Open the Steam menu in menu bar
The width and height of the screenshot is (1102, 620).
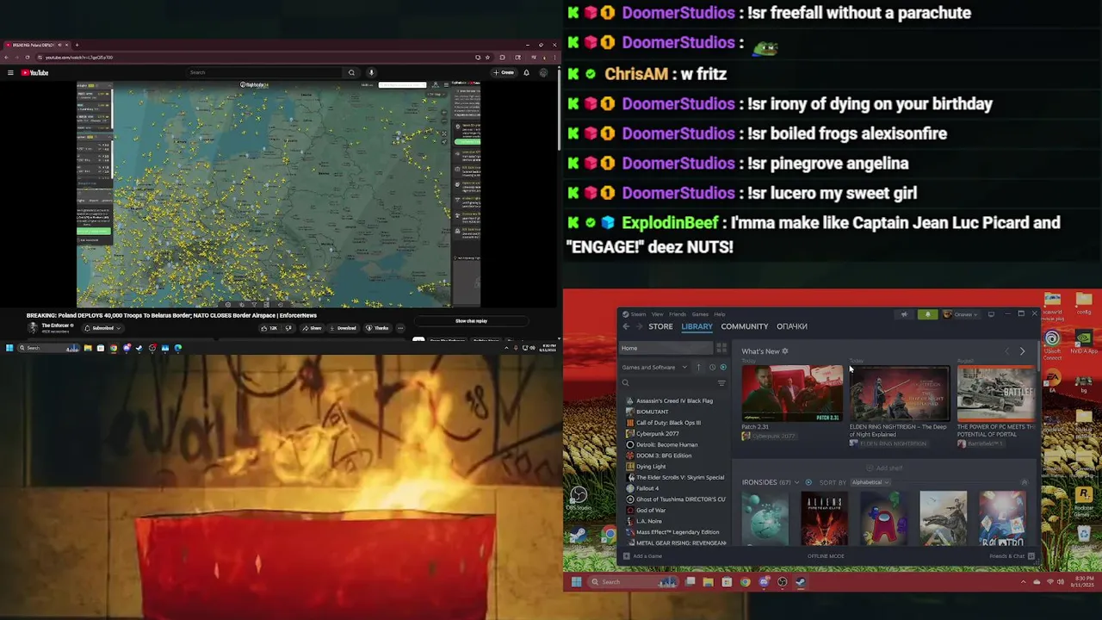tap(638, 314)
